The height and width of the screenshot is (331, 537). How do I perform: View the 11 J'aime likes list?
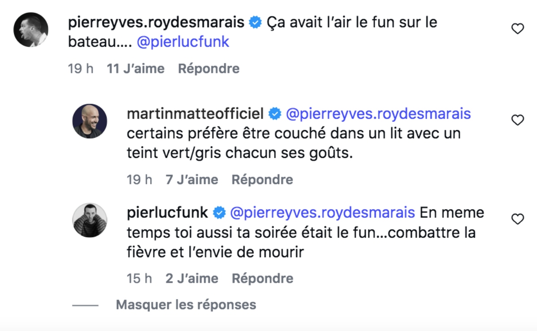pos(136,68)
